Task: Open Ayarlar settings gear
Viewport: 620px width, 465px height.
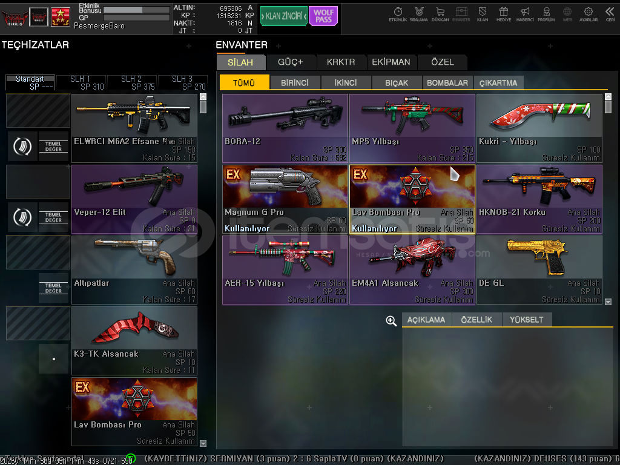Action: pos(588,14)
